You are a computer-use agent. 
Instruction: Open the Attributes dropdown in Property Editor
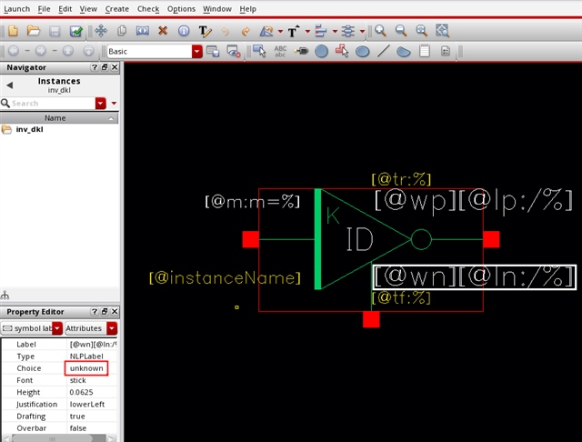point(112,327)
